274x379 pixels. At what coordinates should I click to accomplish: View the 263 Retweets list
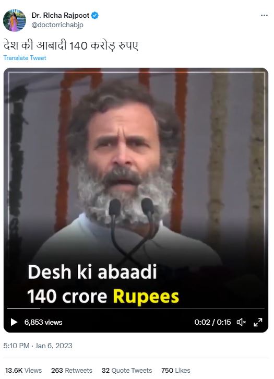click(72, 370)
